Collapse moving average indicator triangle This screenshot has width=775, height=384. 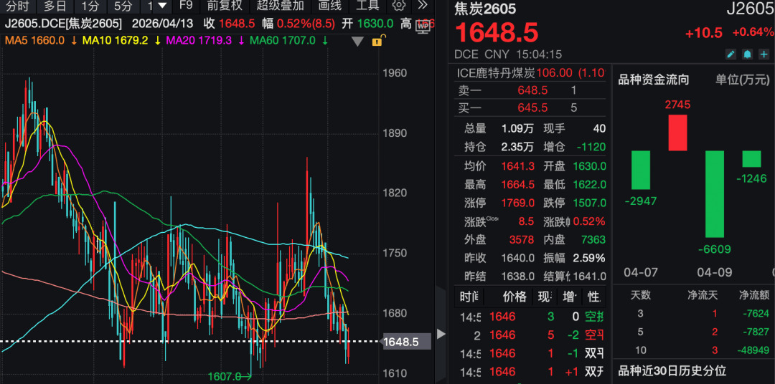click(357, 41)
